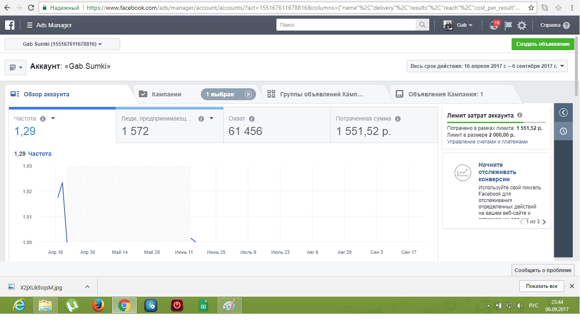Bookmark this page with the star

point(531,8)
